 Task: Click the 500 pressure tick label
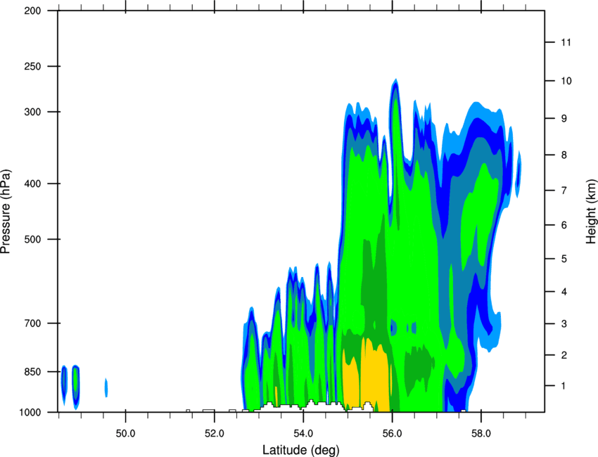point(32,239)
